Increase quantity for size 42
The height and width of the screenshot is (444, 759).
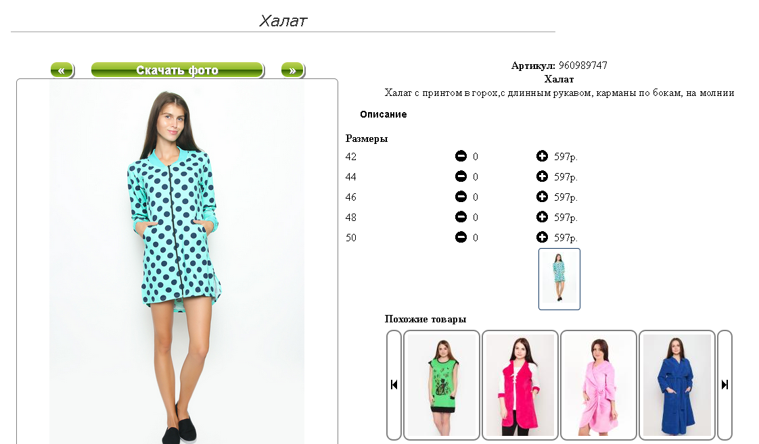coord(542,155)
